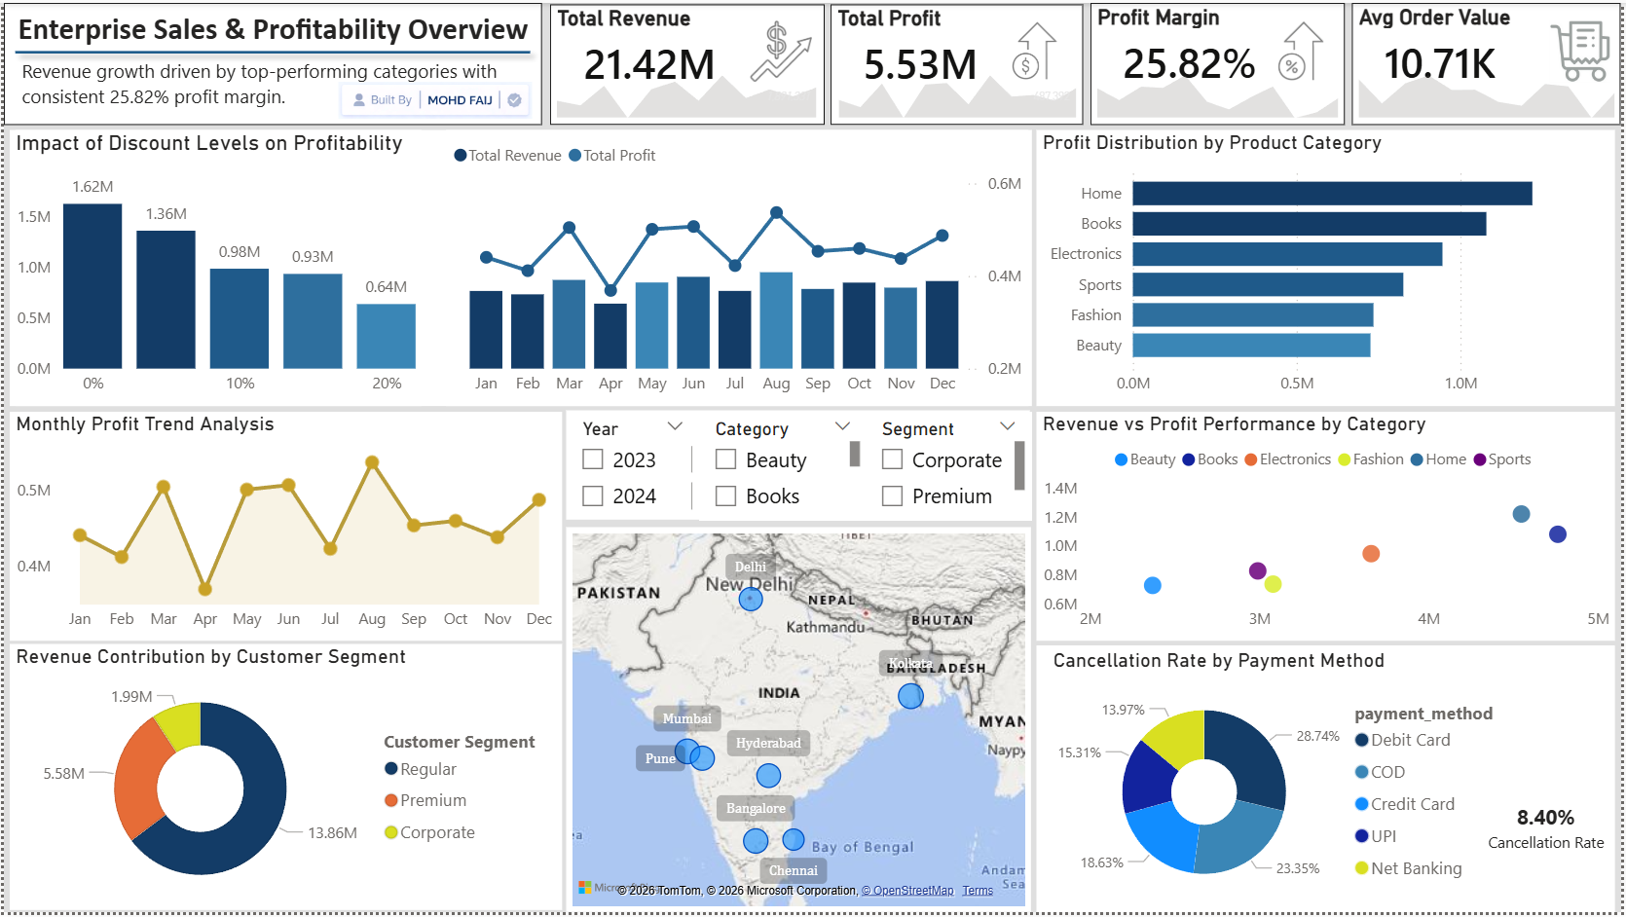Click the 21.42M total revenue value

(649, 65)
